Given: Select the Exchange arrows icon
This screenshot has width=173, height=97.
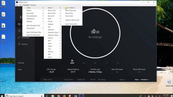Looking at the screenshot, I should tap(19, 37).
